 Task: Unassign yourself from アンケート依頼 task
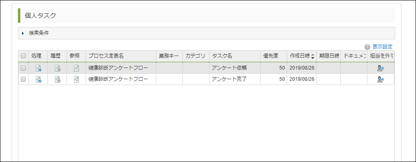pyautogui.click(x=381, y=68)
